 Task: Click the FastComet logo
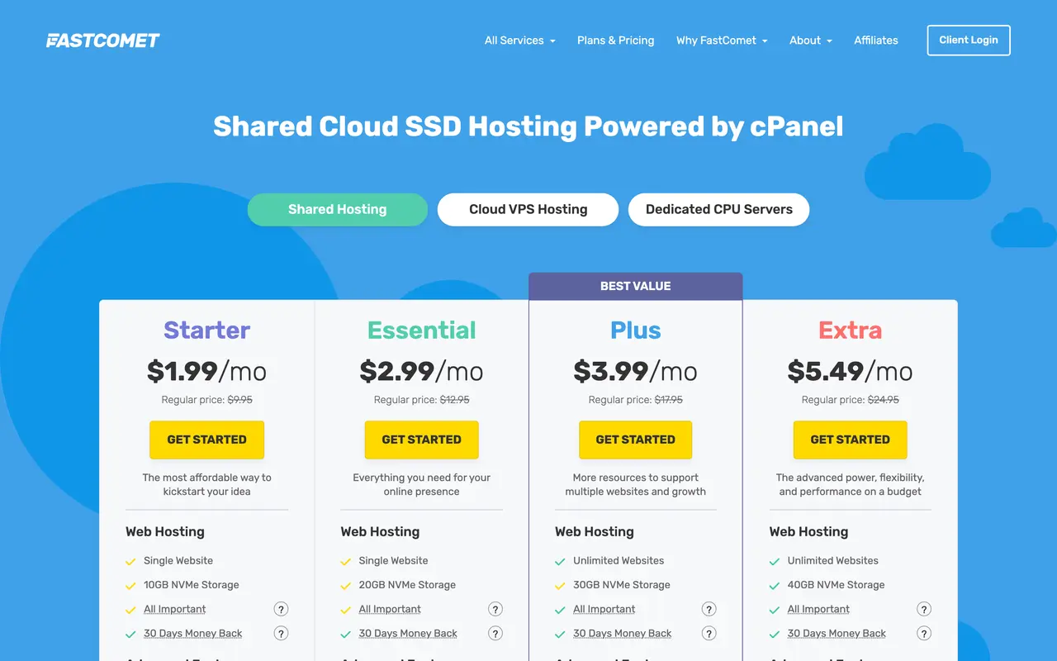pos(103,40)
